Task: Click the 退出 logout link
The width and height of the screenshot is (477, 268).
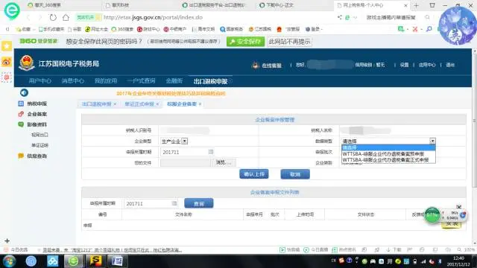Action: [x=450, y=65]
